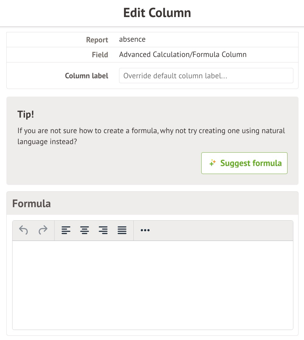Click the sparkle icon beside Suggest formula
This screenshot has width=304, height=340.
click(212, 163)
